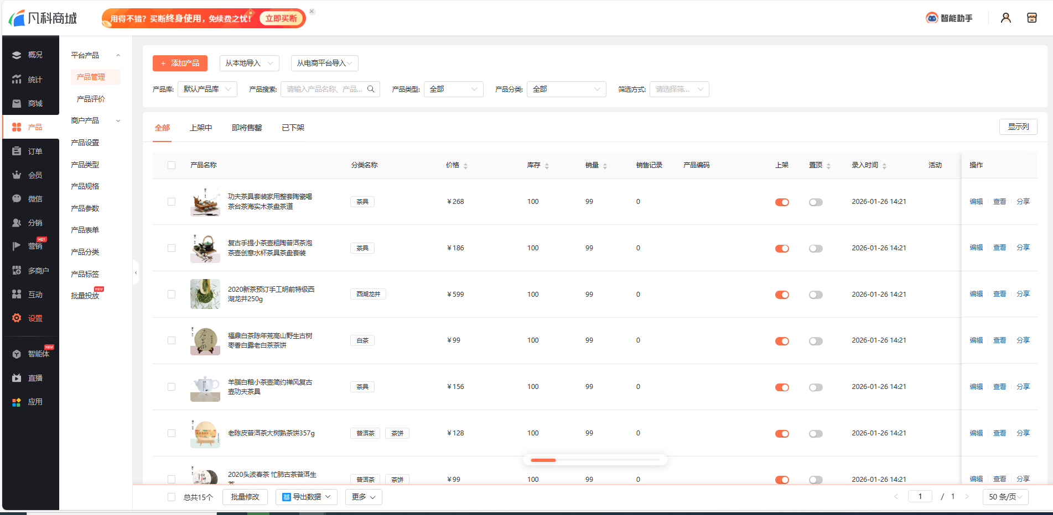The width and height of the screenshot is (1053, 515).
Task: Disable 上架 toggle for 功夫茶具套装 product
Action: pos(782,202)
